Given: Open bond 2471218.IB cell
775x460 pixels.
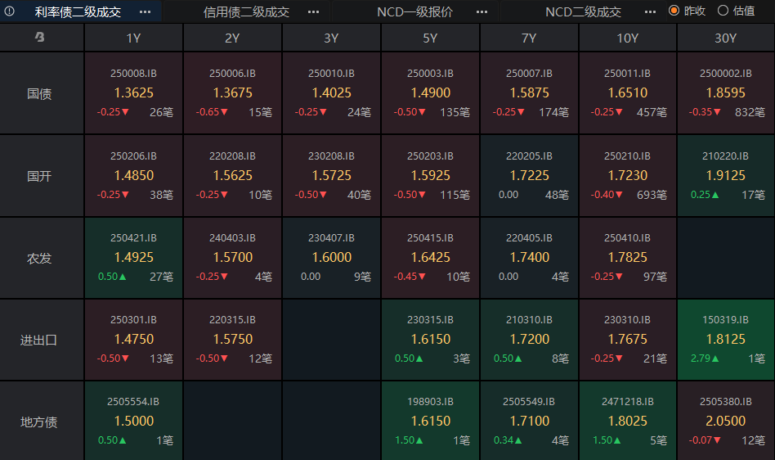Looking at the screenshot, I should pyautogui.click(x=627, y=421).
